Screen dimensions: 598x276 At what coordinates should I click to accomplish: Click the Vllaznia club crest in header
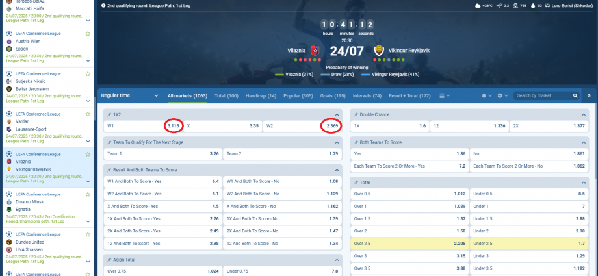click(315, 50)
